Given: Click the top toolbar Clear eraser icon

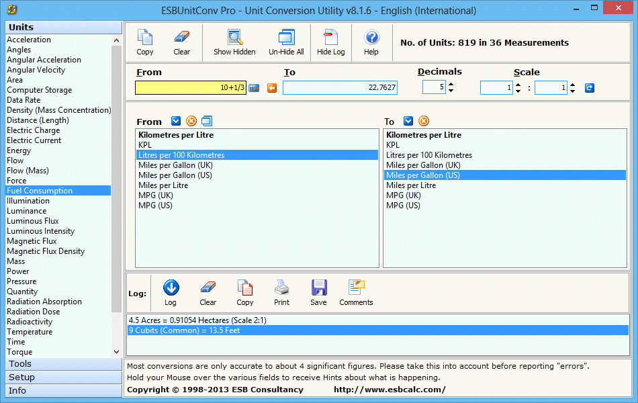Looking at the screenshot, I should (181, 37).
